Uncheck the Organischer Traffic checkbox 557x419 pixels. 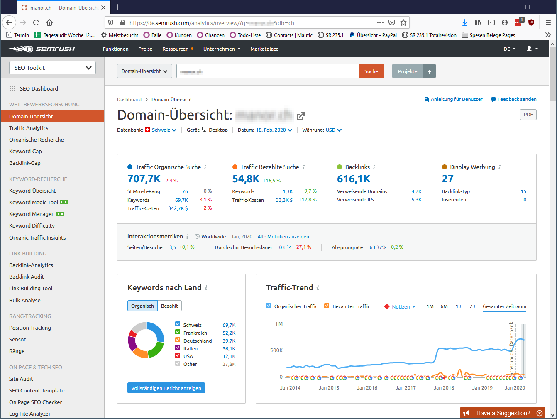tap(269, 306)
